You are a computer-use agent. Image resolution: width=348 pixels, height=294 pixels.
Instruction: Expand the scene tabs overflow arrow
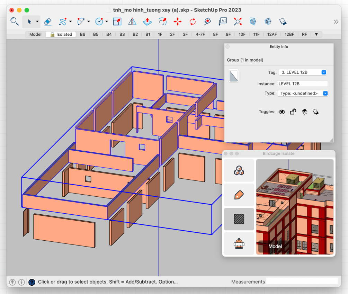coord(316,34)
